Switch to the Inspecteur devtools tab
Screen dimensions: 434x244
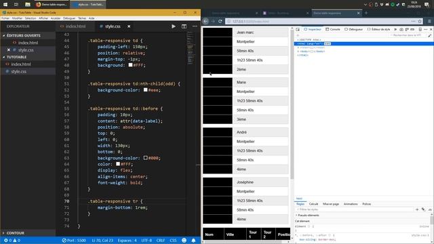313,29
